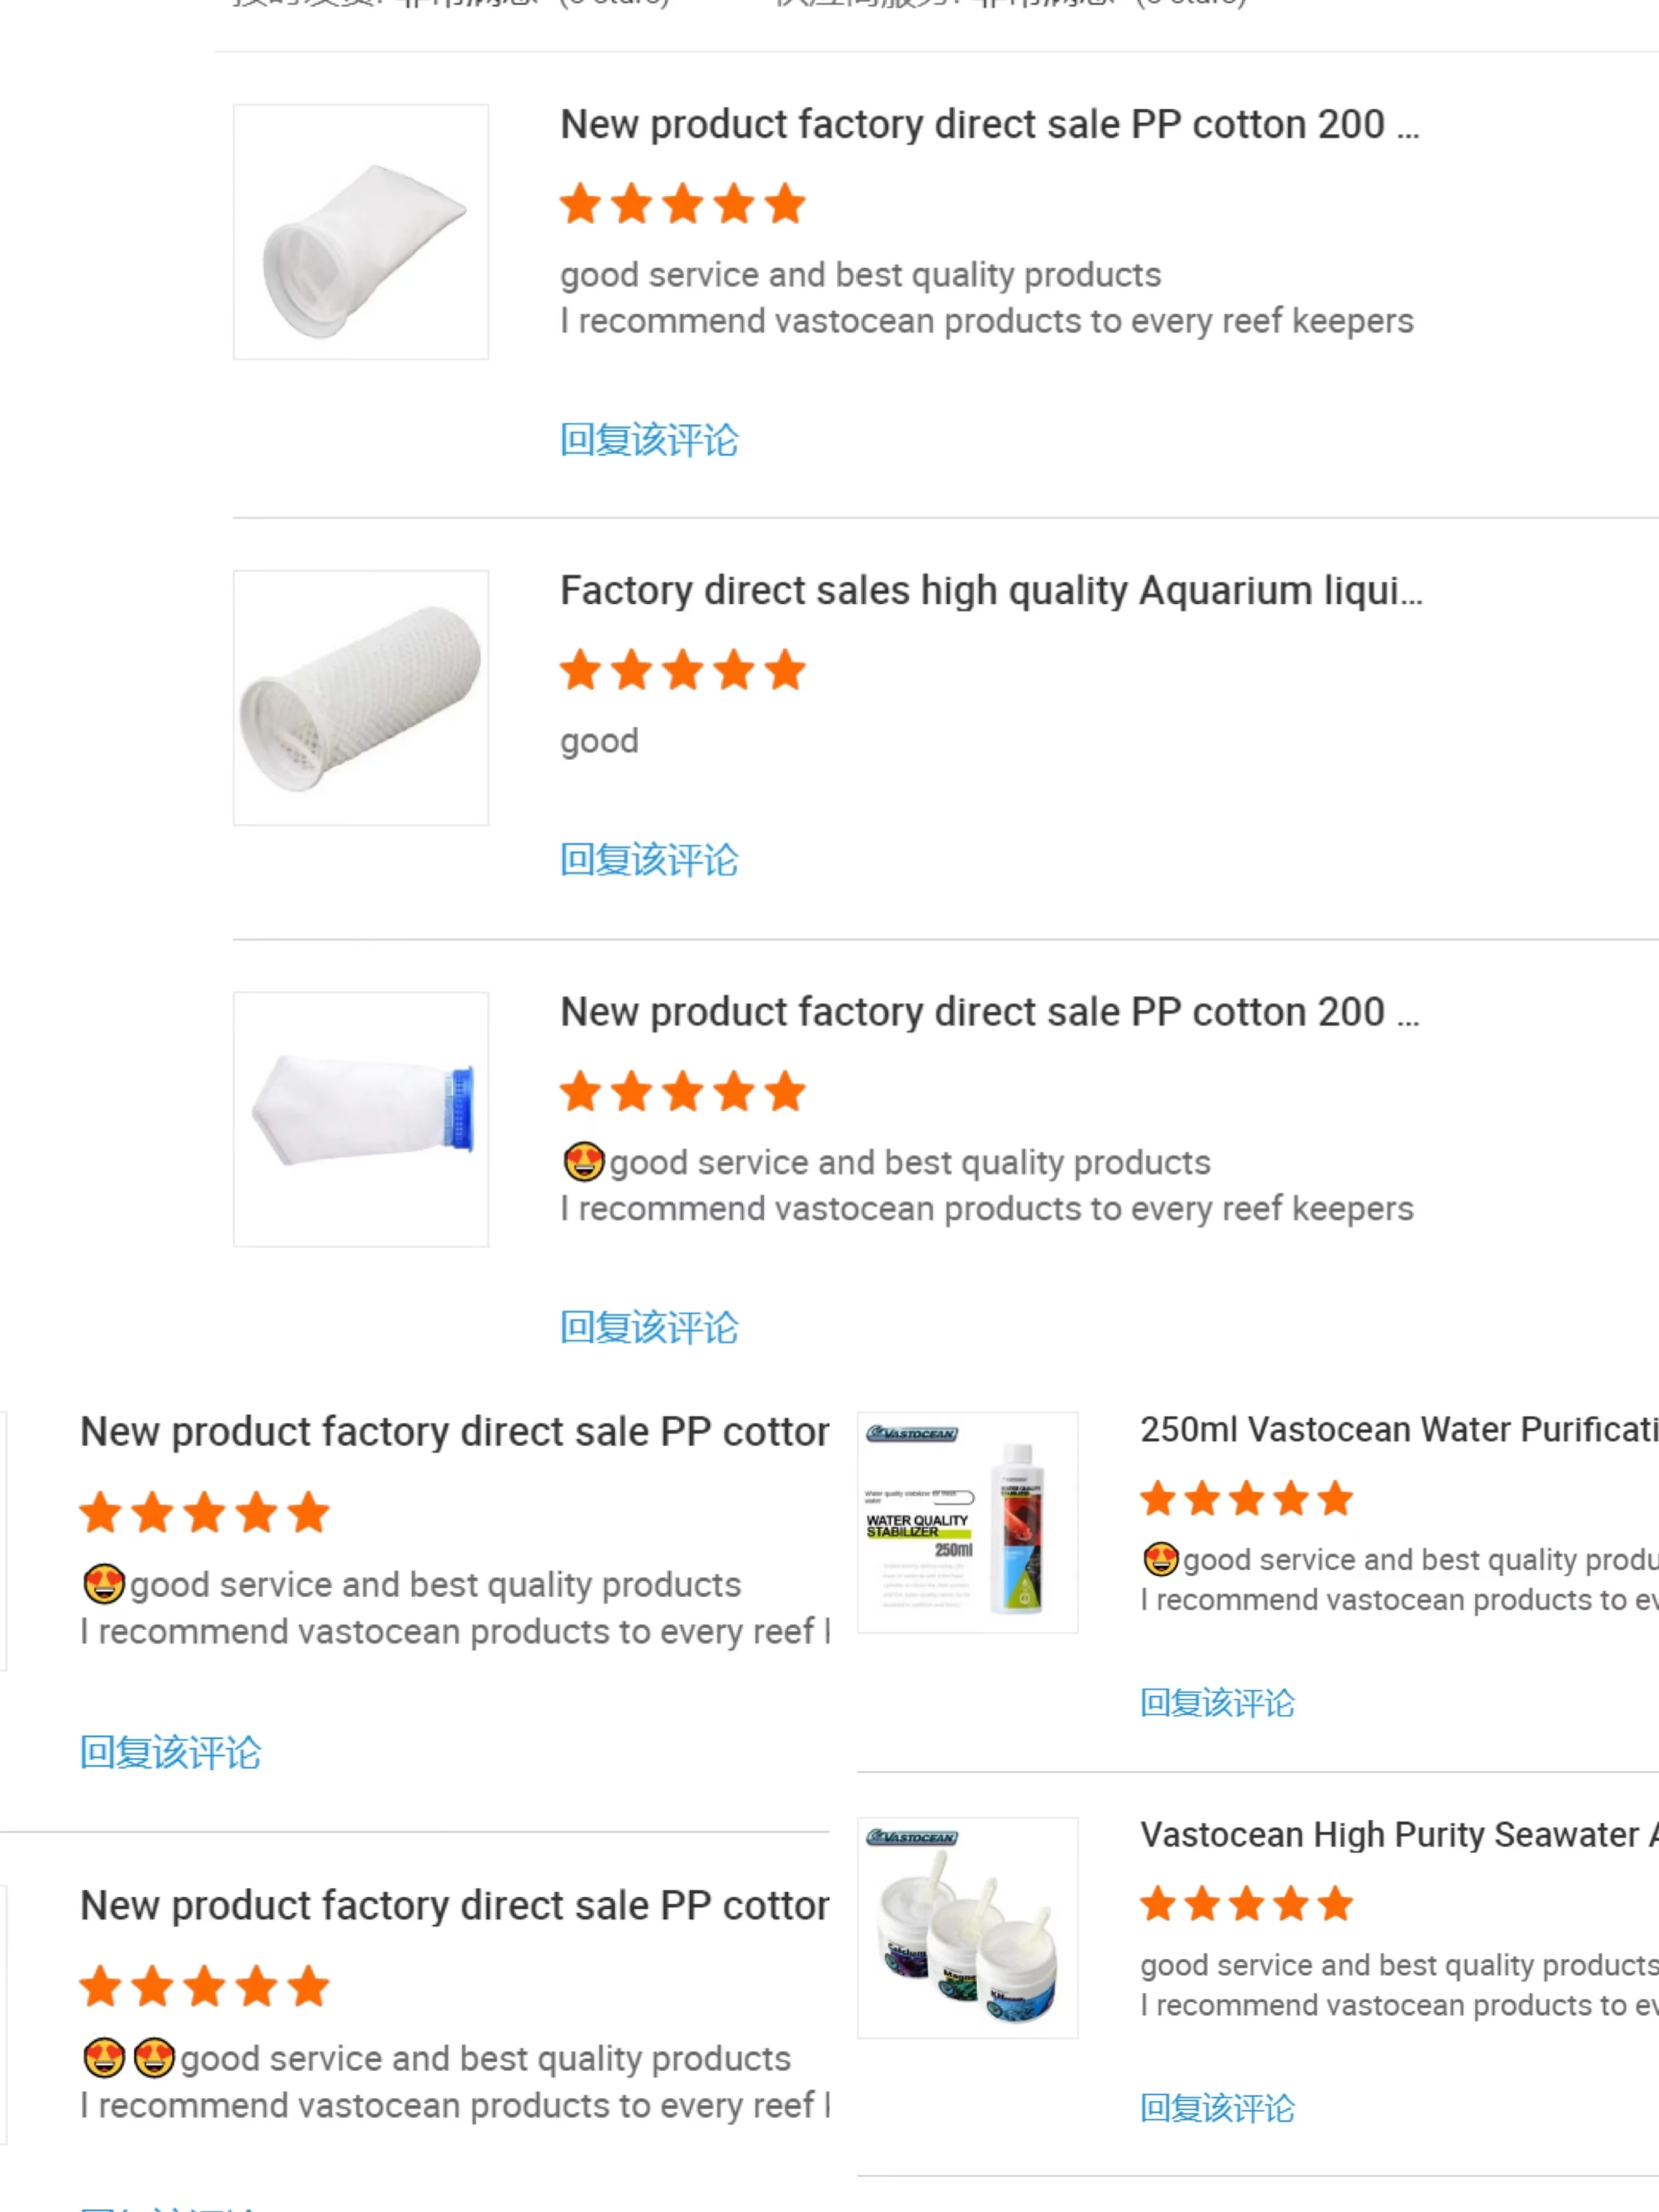Open the 'Factory direct sales high quality Aquarium' title
Screen dimensions: 1659x2212
pyautogui.click(x=989, y=591)
